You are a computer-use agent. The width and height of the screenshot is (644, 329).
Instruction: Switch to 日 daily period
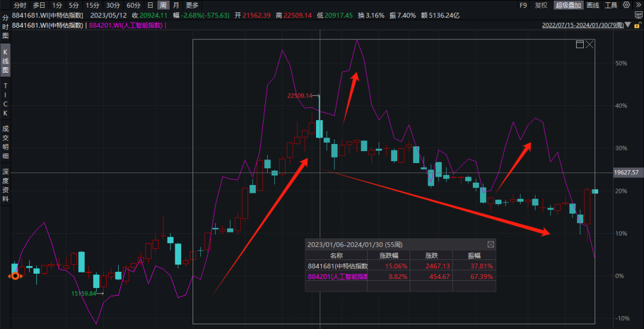click(150, 5)
